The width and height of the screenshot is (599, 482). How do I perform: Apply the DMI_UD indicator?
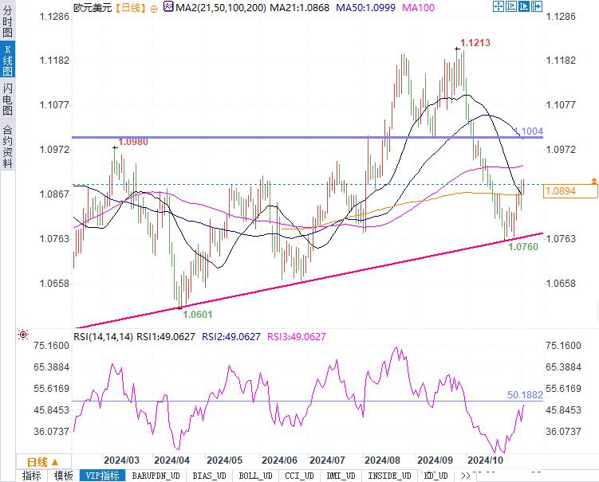point(341,476)
